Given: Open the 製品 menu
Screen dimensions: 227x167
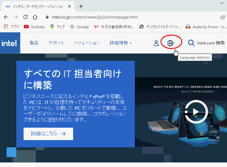Looking at the screenshot, I should coord(34,43).
